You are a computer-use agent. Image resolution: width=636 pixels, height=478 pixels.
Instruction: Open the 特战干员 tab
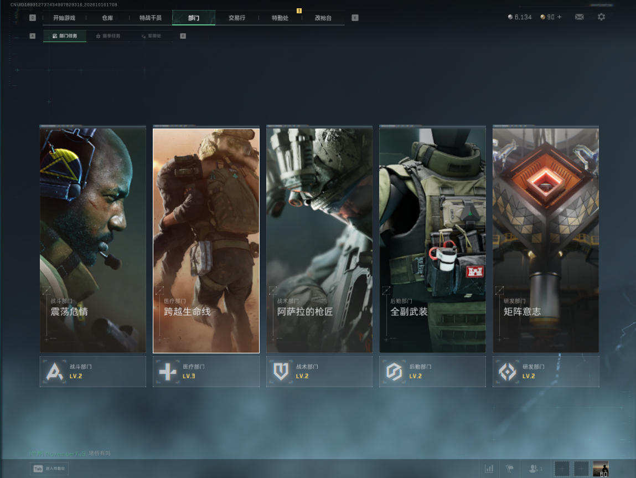tap(151, 18)
